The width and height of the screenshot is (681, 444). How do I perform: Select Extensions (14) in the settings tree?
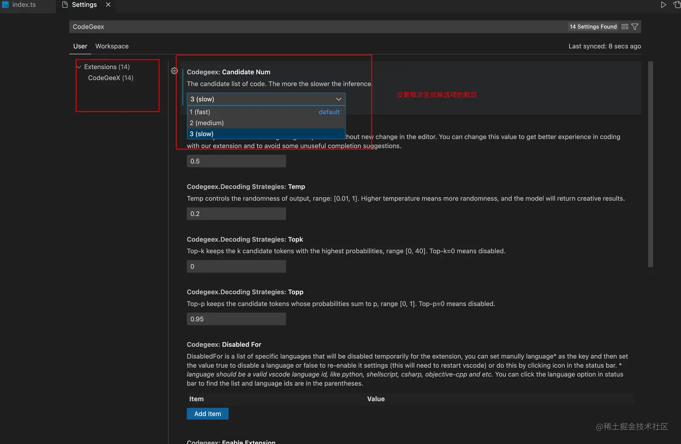(x=107, y=67)
